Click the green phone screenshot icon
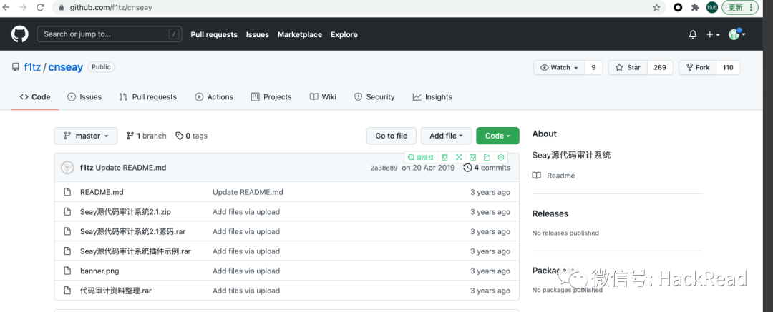Viewport: 773px width, 312px height. point(444,158)
